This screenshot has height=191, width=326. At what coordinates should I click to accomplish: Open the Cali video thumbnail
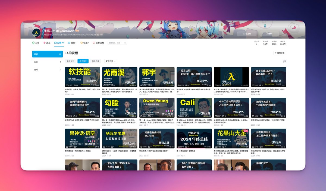tap(194, 108)
